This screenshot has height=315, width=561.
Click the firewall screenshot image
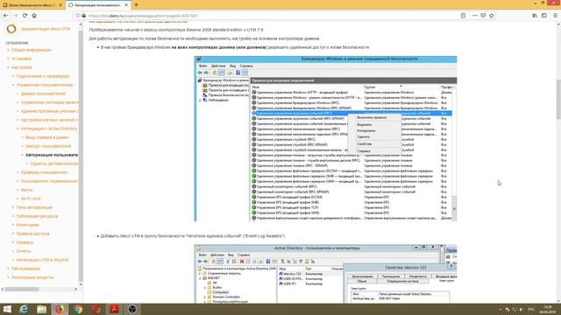pos(325,138)
